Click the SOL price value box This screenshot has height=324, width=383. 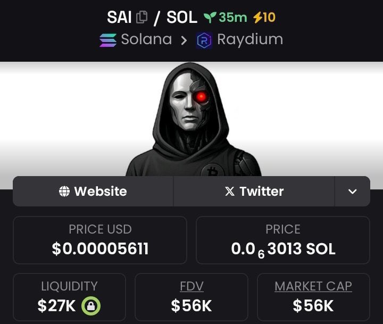pos(283,240)
